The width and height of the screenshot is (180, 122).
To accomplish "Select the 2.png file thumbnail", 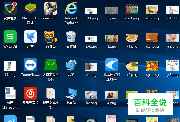I will (x=112, y=11).
